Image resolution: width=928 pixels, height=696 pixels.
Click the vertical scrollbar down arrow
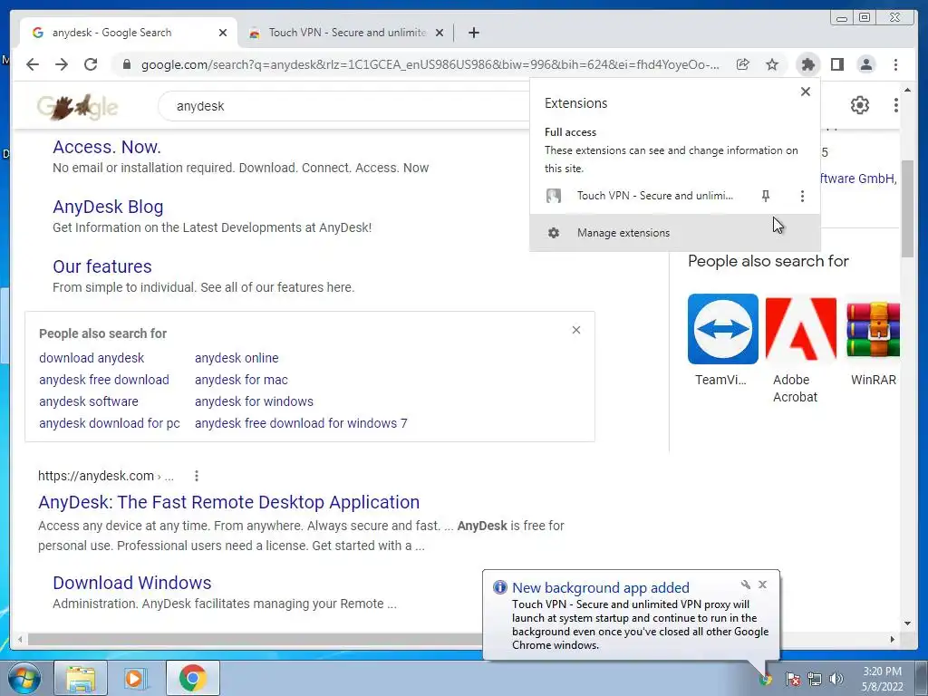(x=907, y=623)
